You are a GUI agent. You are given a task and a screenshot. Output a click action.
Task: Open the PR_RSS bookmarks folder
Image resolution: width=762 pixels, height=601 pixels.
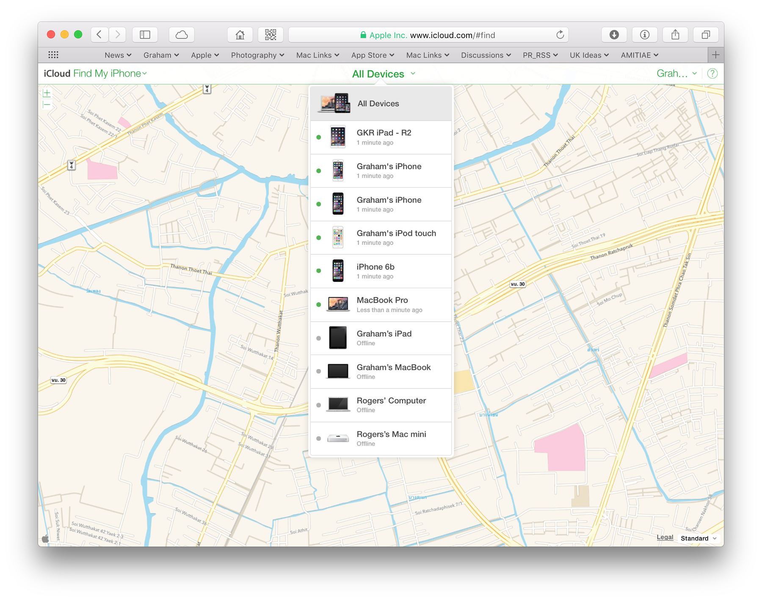click(541, 55)
